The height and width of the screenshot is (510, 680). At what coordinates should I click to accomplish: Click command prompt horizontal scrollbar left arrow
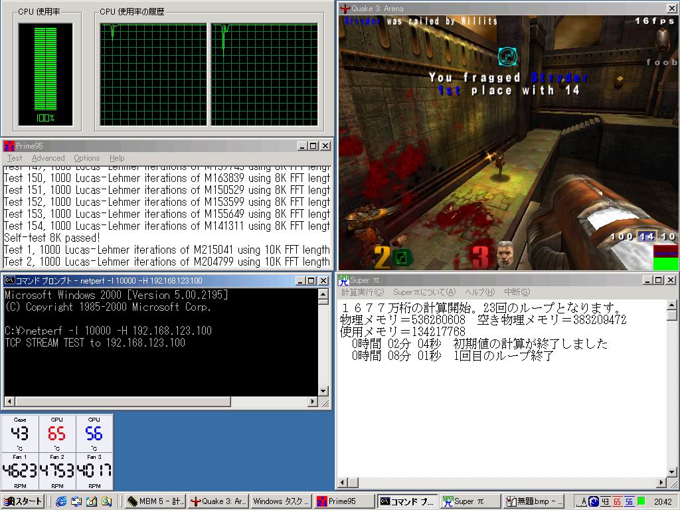click(x=9, y=402)
